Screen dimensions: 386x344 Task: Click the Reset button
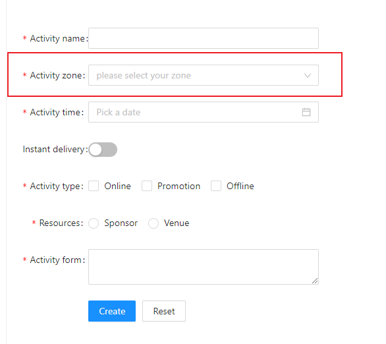tap(164, 311)
